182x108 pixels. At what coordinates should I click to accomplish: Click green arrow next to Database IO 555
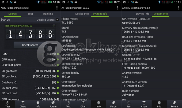[x=58, y=83]
